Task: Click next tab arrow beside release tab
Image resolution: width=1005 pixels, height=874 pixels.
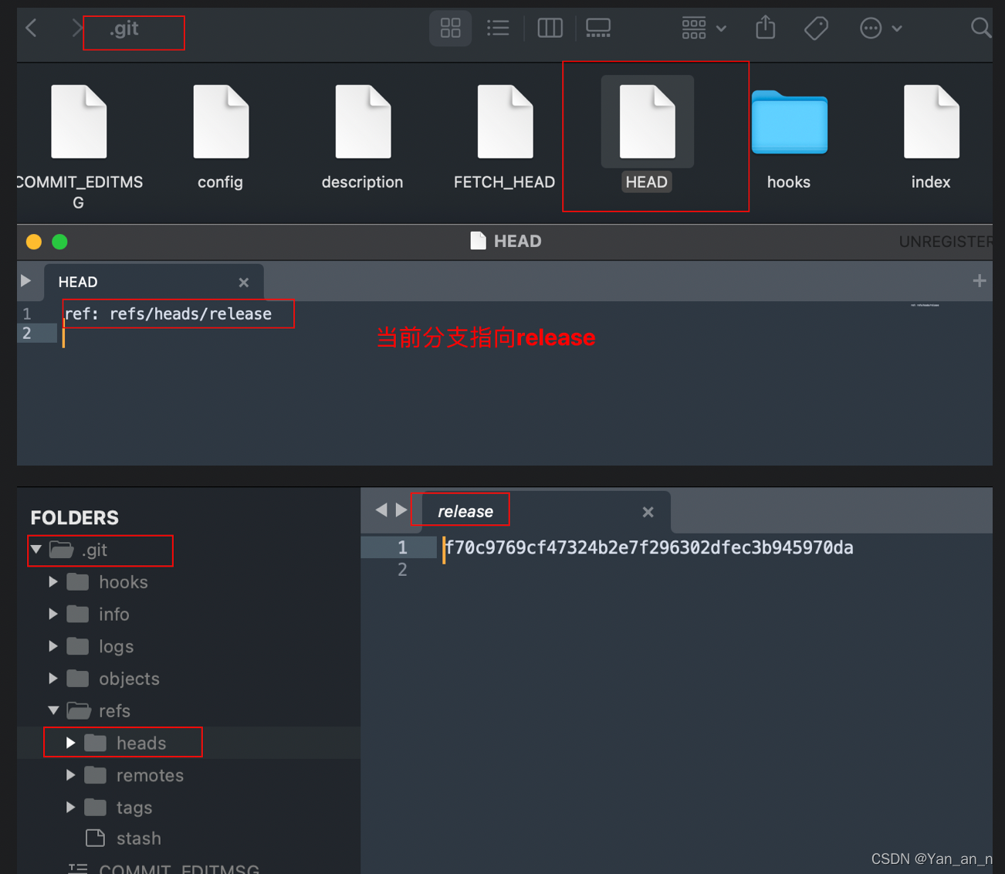Action: tap(401, 510)
